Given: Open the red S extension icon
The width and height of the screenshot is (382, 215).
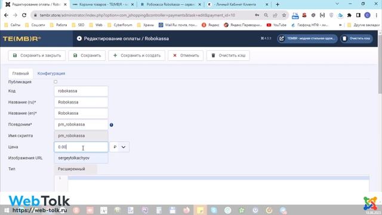Looking at the screenshot, I should coord(304,15).
